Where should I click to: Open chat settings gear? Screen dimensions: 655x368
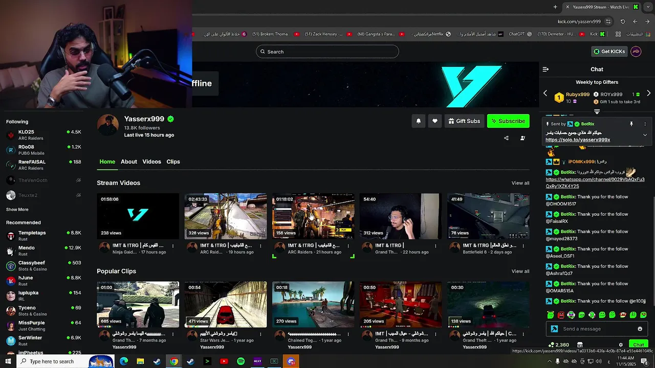[621, 345]
